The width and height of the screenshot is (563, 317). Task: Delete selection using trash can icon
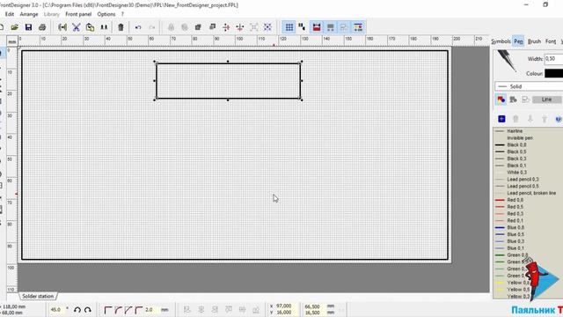click(121, 27)
